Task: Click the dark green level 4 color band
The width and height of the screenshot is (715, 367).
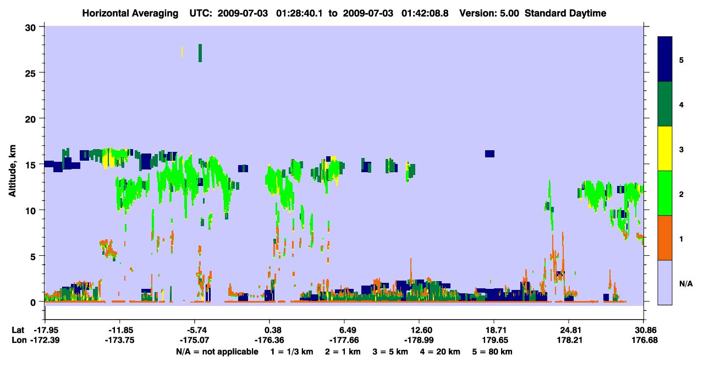Action: [x=665, y=104]
